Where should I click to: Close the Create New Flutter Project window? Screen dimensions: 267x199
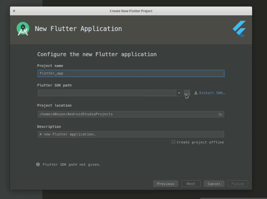[14, 11]
